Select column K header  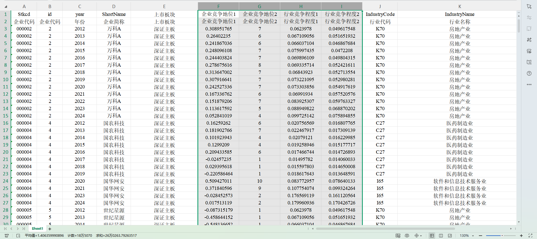point(460,6)
